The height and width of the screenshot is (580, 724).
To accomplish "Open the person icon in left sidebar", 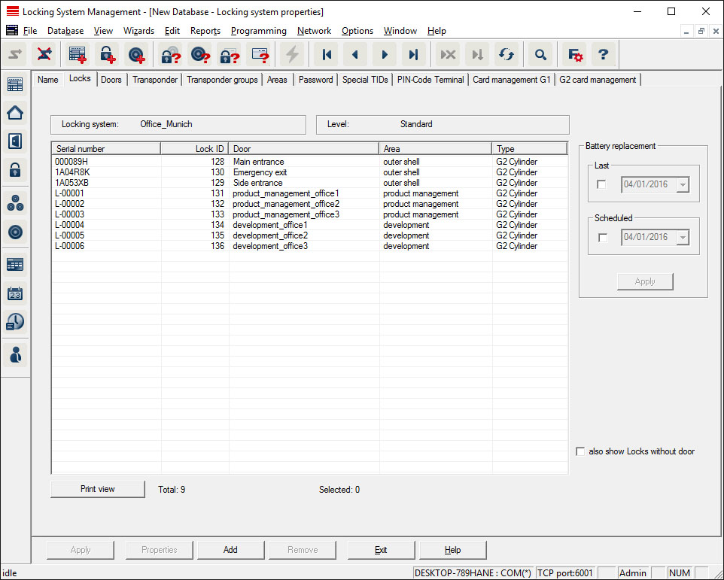I will (x=15, y=354).
